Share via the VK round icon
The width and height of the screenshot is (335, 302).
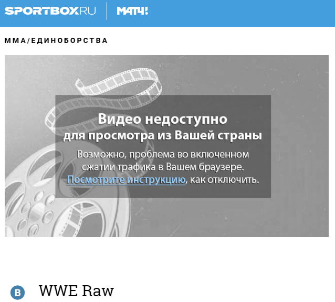pyautogui.click(x=17, y=293)
